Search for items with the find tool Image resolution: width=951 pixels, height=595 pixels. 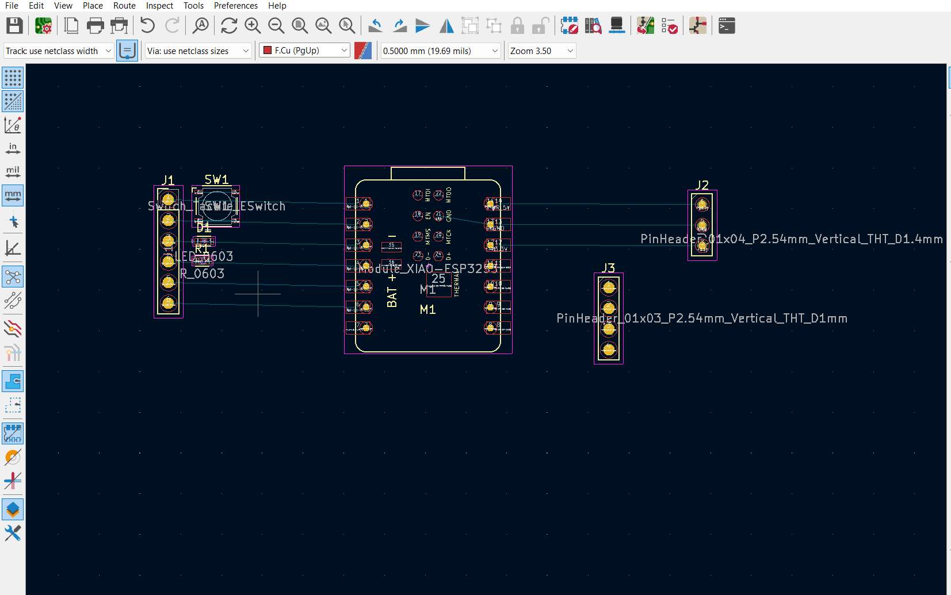[x=200, y=25]
